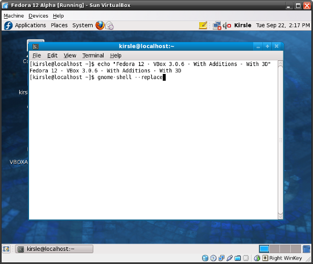Click the VirtualBox USB devices status icon
313x264 pixels.
coord(229,258)
